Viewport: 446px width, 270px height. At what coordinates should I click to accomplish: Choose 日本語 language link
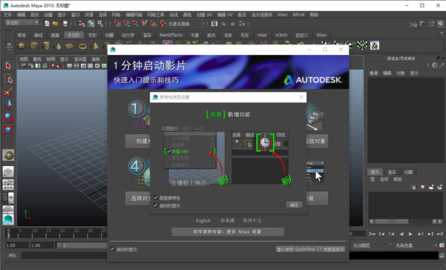point(227,220)
